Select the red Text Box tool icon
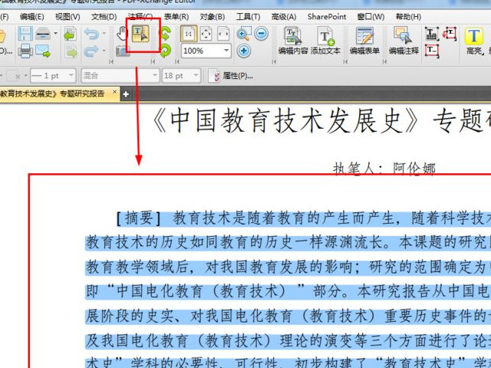The image size is (491, 368). (432, 51)
